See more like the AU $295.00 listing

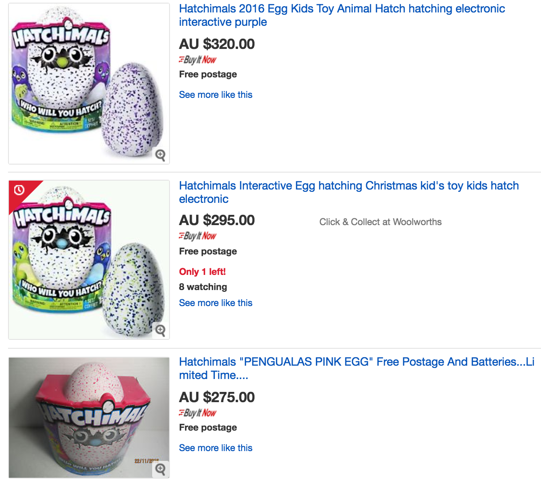(216, 303)
